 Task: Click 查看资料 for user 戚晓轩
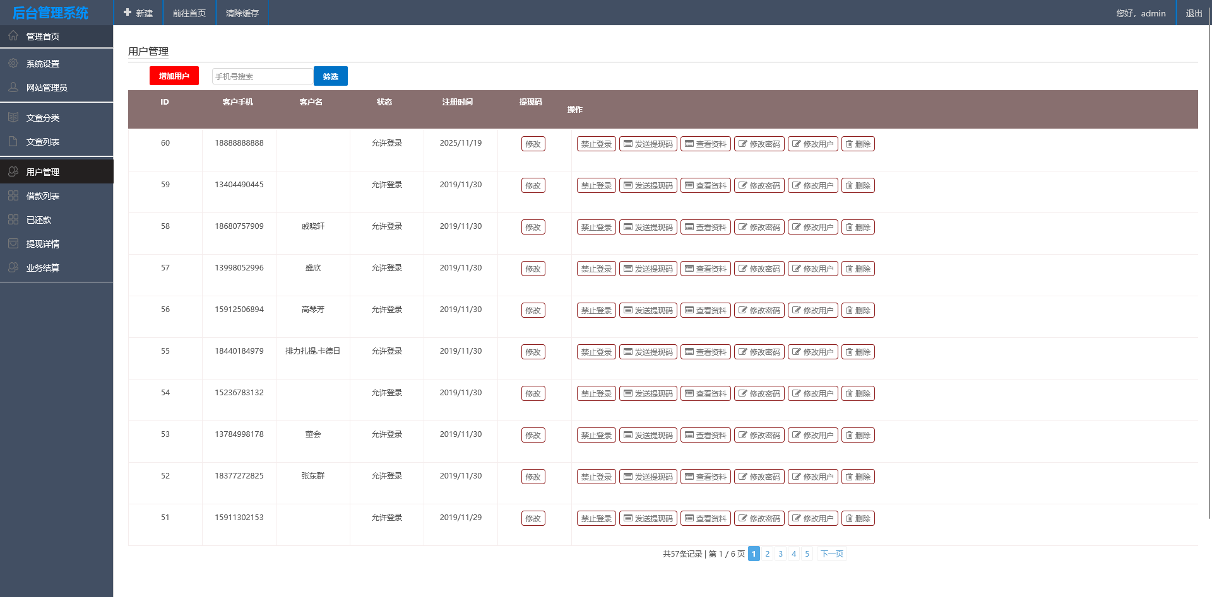pyautogui.click(x=706, y=227)
